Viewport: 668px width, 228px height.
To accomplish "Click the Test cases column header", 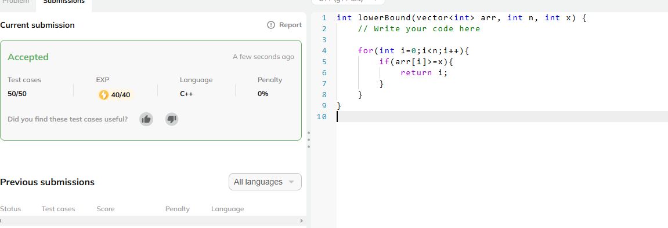I will (58, 209).
